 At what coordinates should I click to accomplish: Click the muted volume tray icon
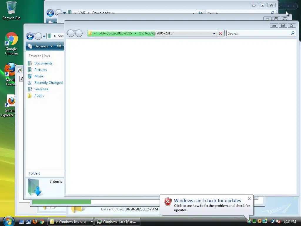click(x=278, y=221)
